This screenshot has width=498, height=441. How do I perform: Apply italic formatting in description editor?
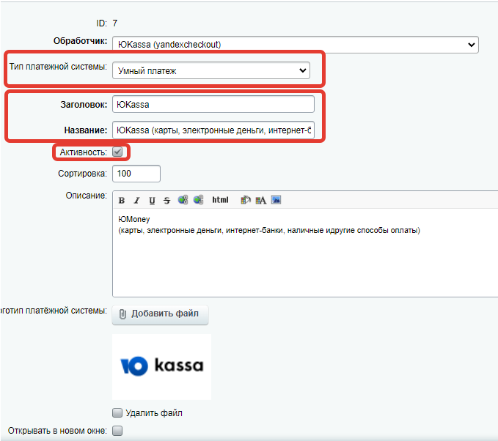coord(136,200)
